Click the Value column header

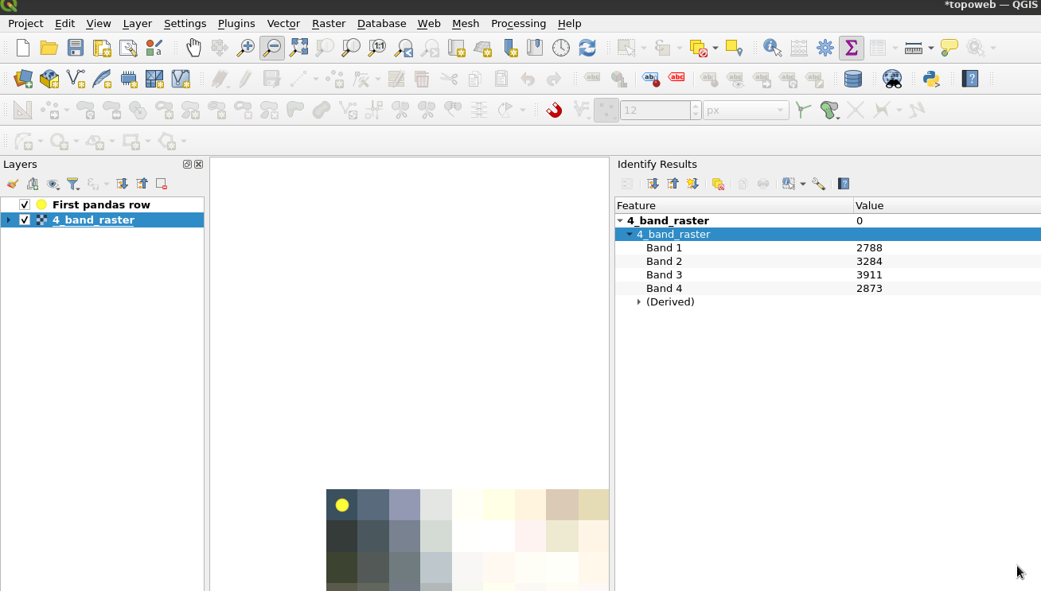tap(947, 205)
